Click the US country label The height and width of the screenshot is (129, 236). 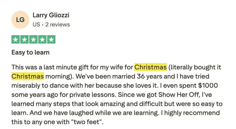tap(36, 25)
